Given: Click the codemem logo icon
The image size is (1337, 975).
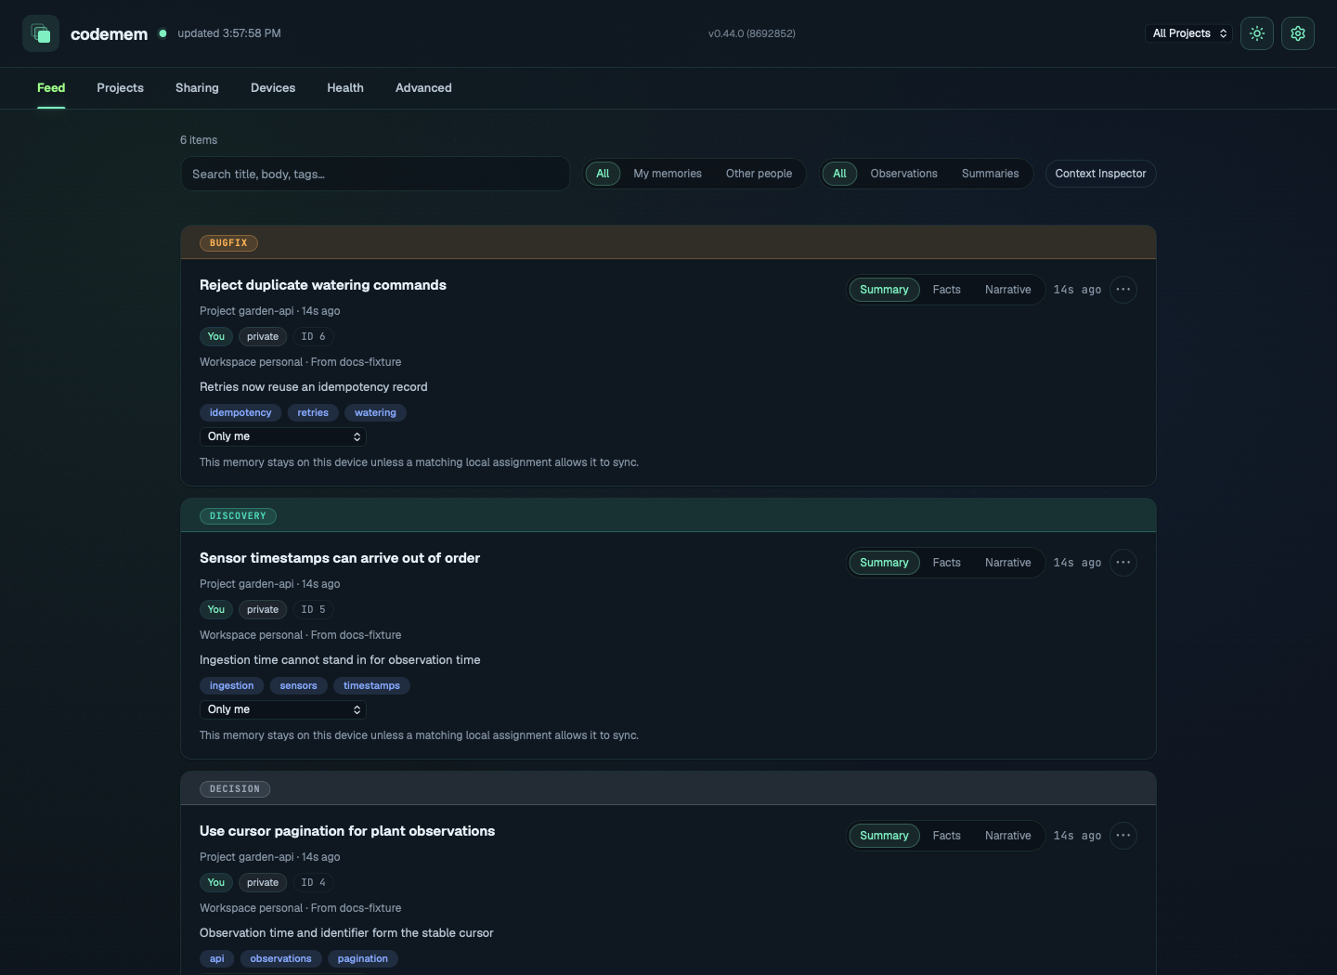Looking at the screenshot, I should point(41,33).
